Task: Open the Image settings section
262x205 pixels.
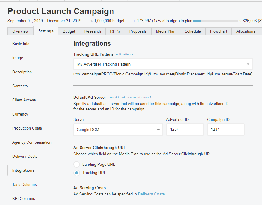Action: tap(18, 58)
